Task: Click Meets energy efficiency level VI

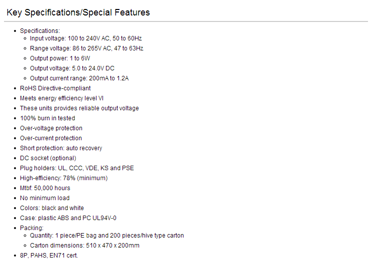Action: [x=61, y=98]
